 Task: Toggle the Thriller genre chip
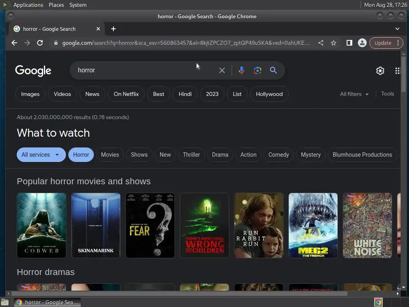(x=191, y=155)
